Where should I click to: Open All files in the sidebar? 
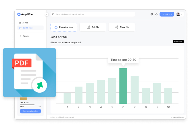[x=25, y=23]
